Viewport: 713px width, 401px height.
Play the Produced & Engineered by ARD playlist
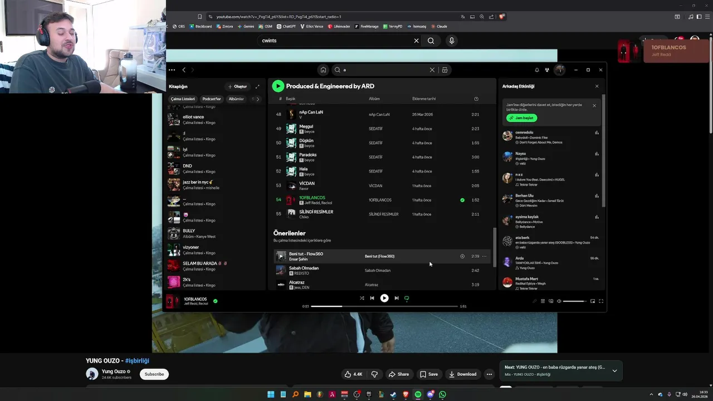[x=278, y=86]
